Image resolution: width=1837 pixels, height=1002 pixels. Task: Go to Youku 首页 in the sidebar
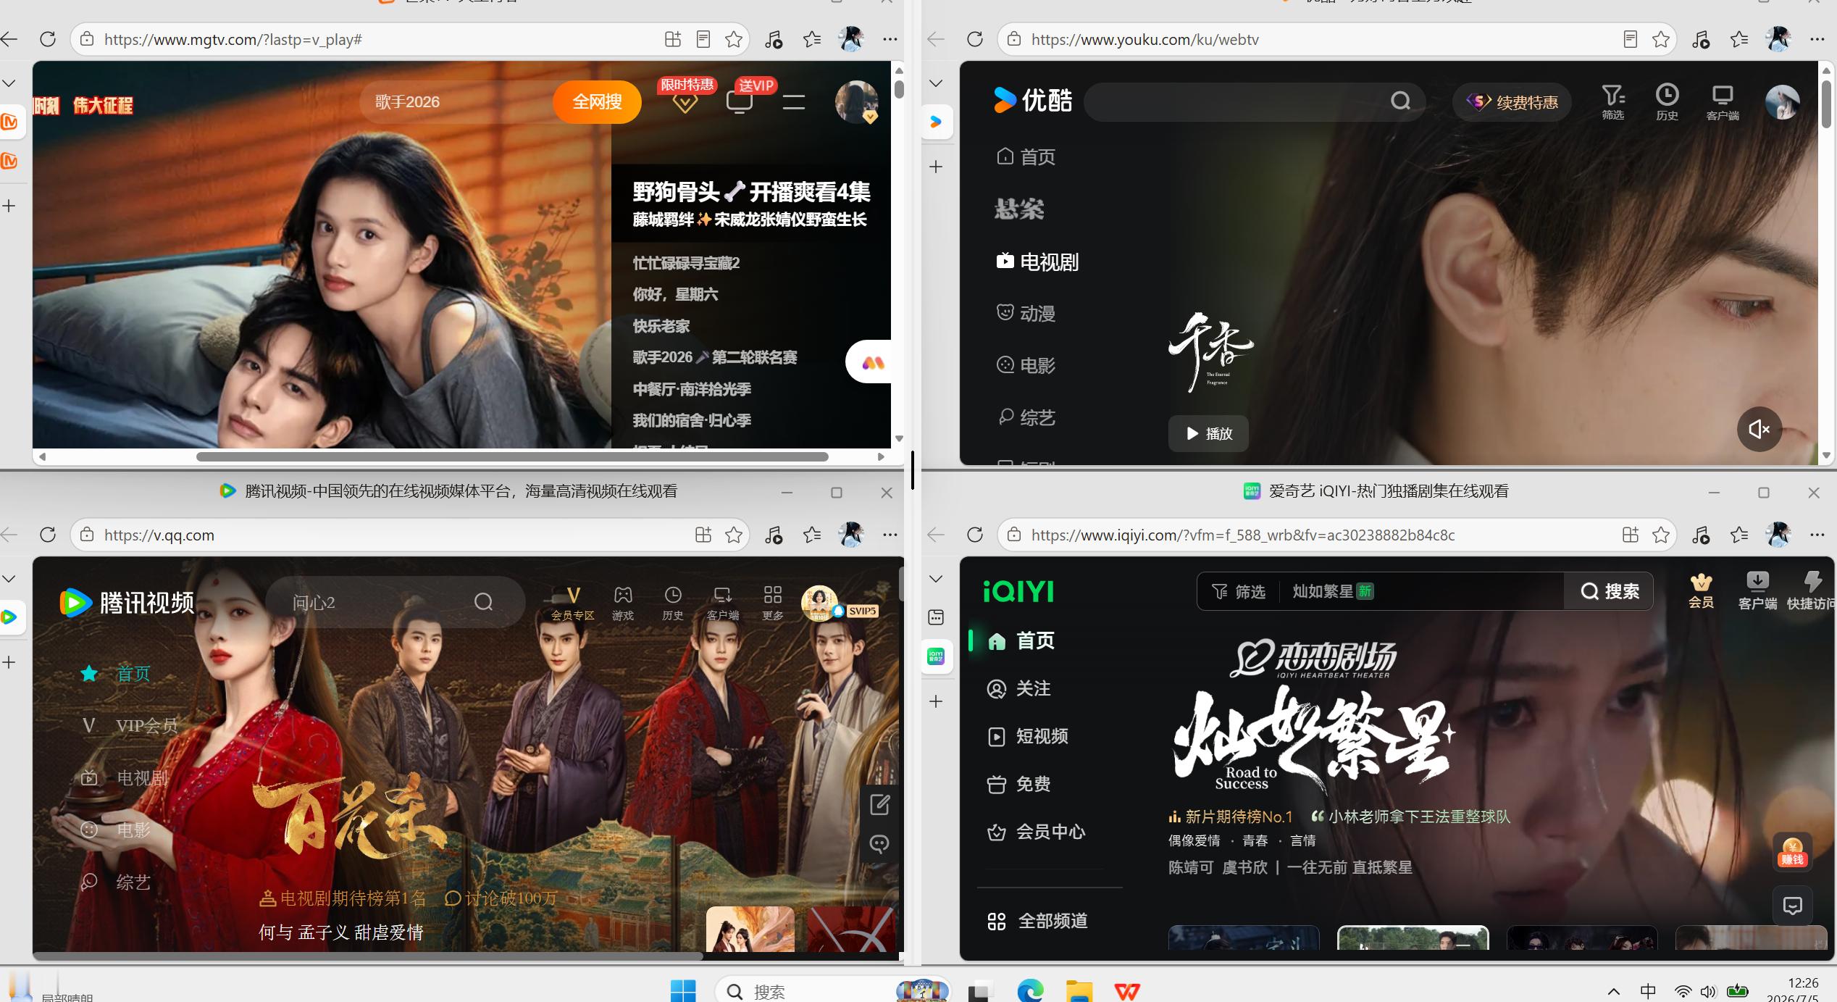1026,156
